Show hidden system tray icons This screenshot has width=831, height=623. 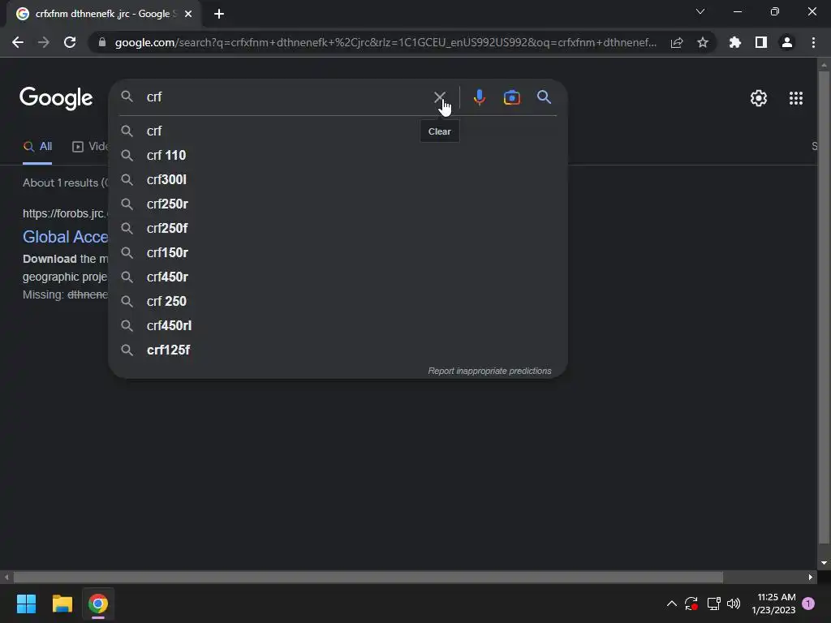[x=671, y=604]
